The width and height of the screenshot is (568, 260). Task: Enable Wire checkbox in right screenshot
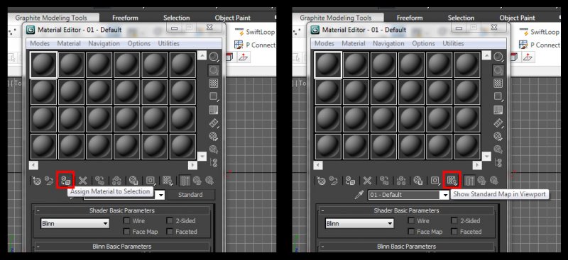point(411,220)
